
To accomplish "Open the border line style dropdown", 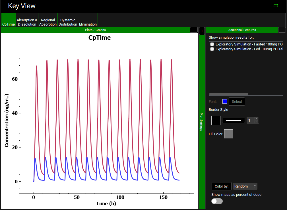I will pos(233,120).
